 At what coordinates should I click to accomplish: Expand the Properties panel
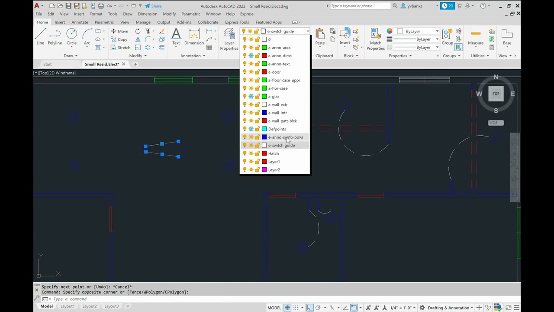tap(400, 55)
